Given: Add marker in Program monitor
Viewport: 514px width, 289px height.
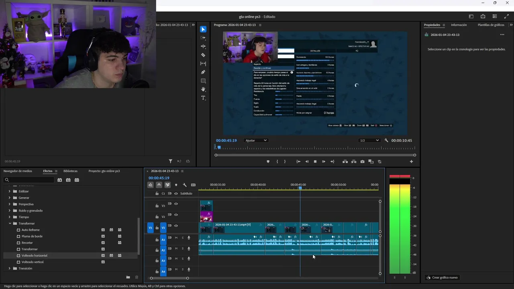Looking at the screenshot, I should click(268, 161).
